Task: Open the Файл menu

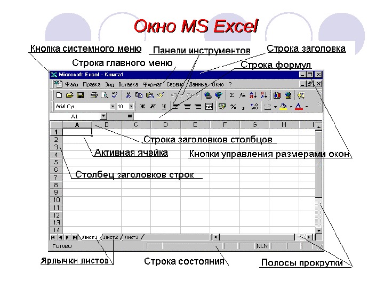Action: click(71, 84)
